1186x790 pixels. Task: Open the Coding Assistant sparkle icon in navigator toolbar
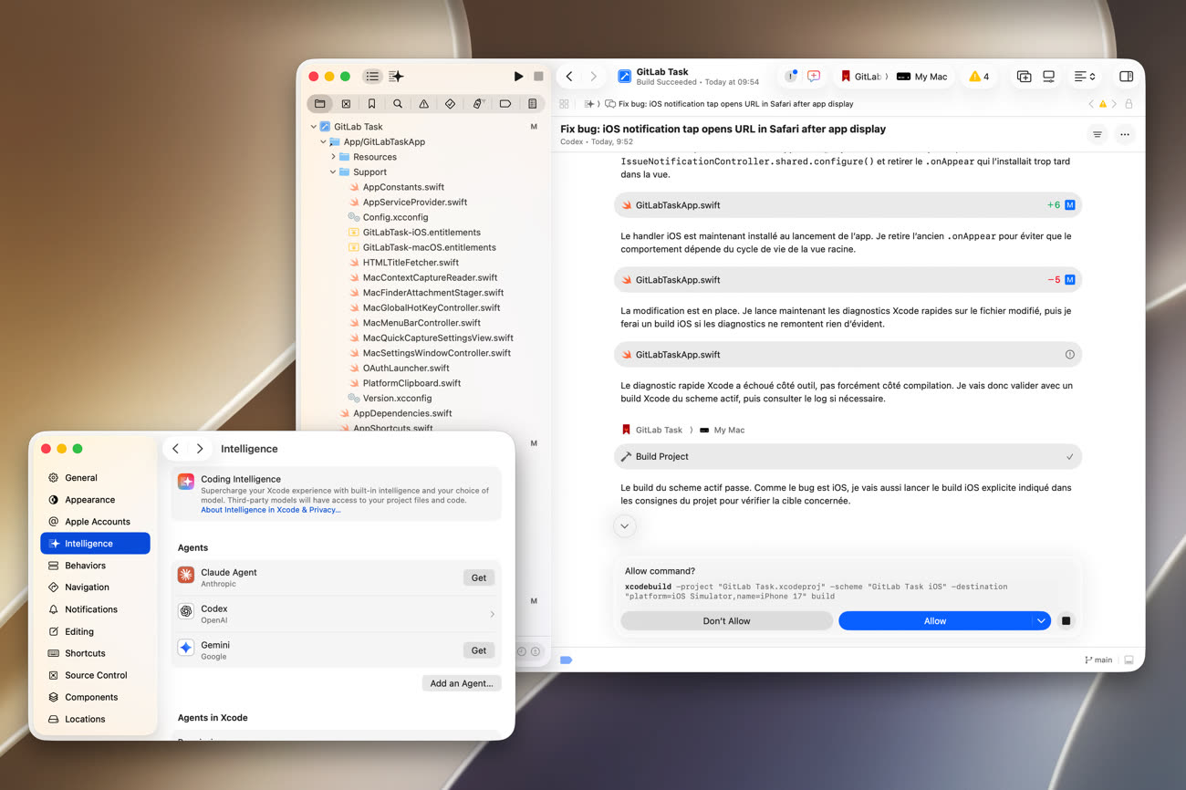[396, 77]
